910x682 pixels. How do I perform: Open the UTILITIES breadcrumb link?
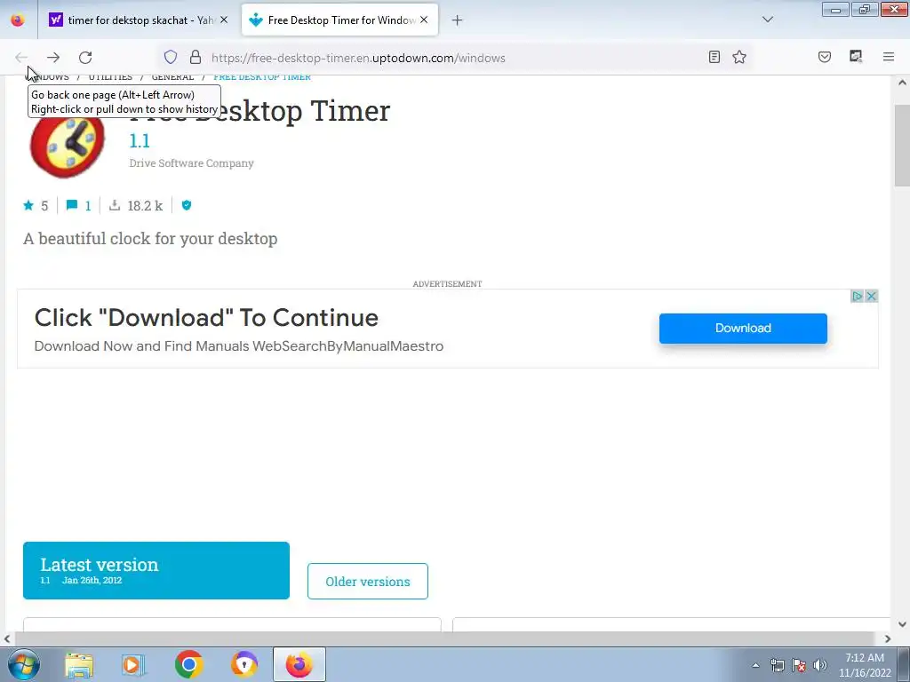point(110,78)
